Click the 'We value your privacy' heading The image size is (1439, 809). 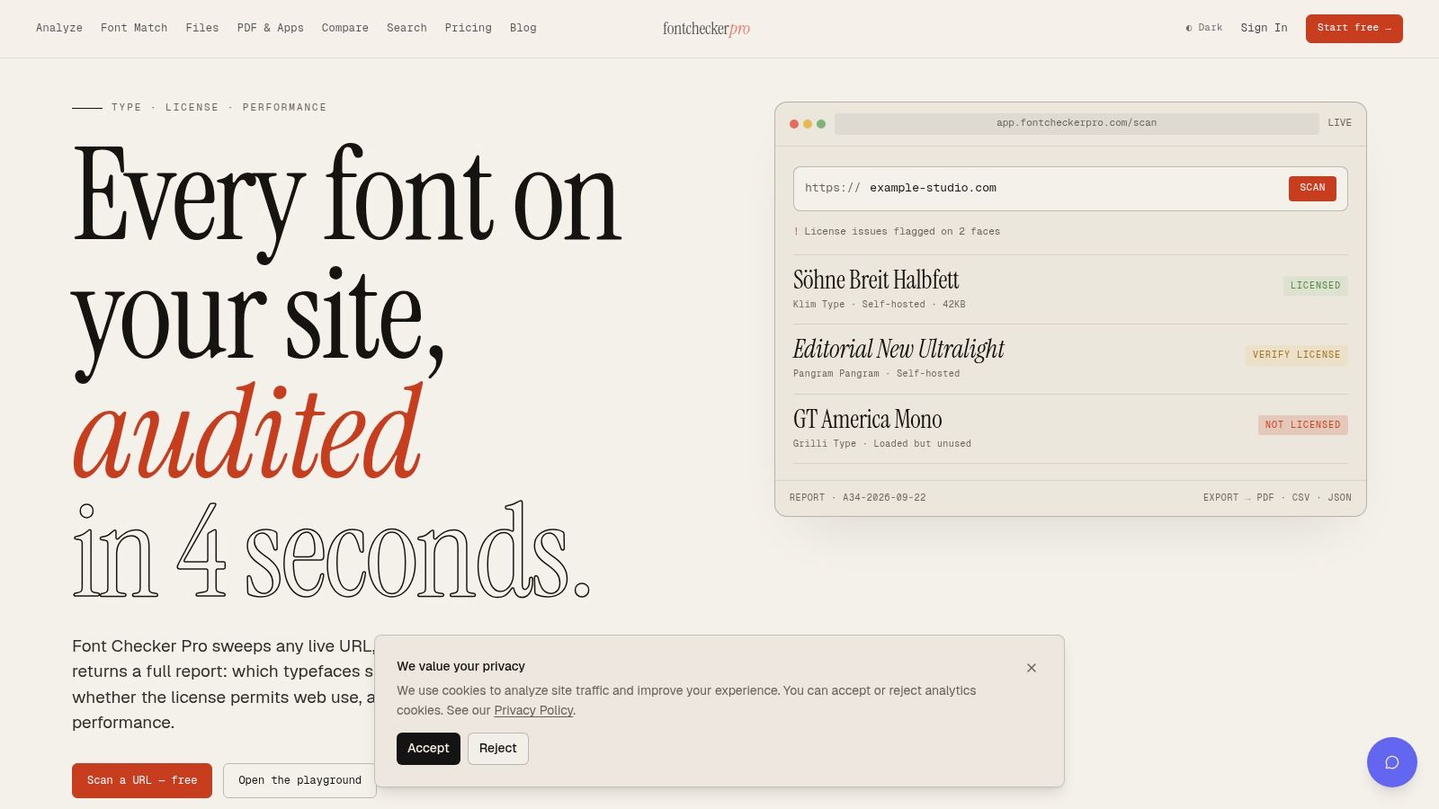pyautogui.click(x=460, y=666)
